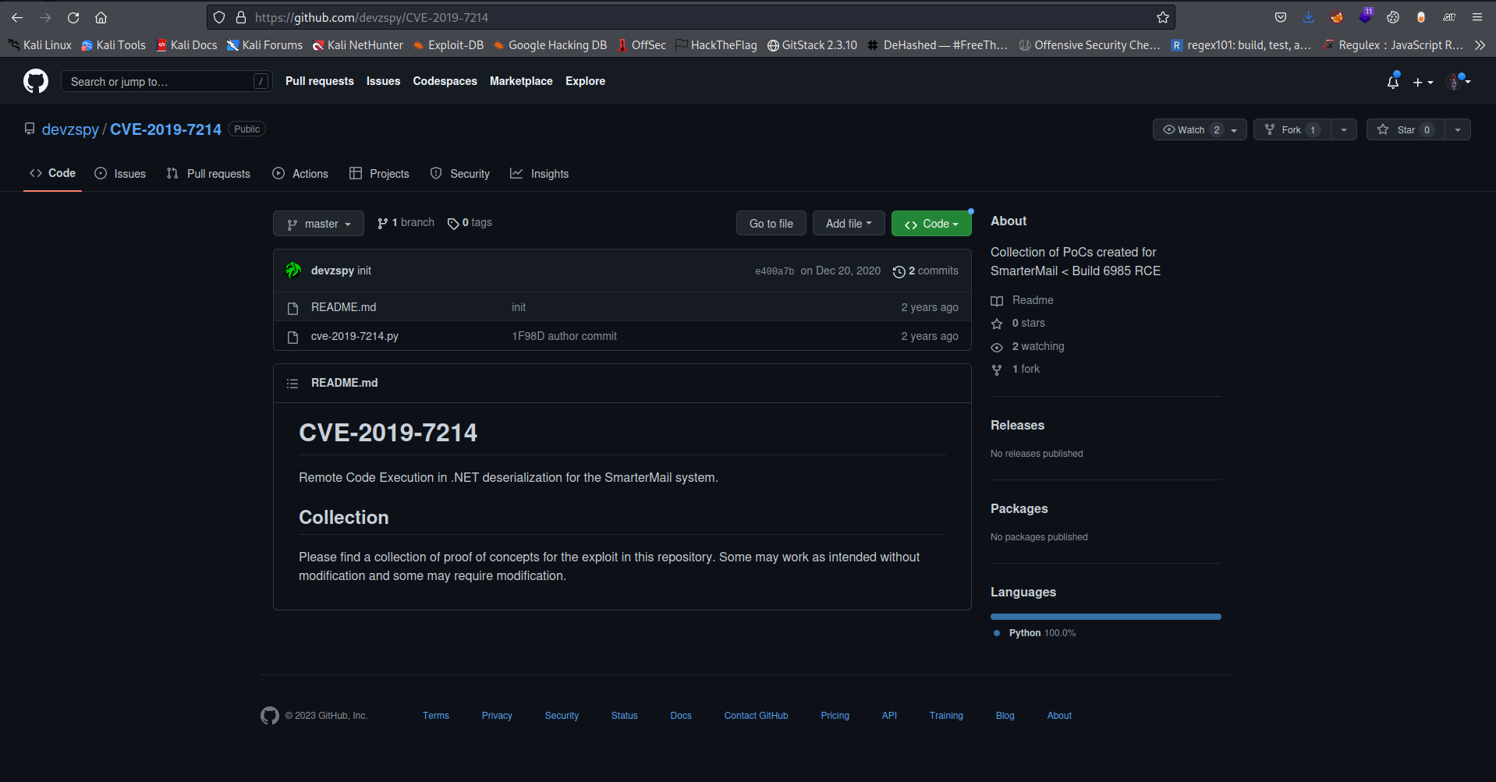Reload the page with refresh icon
The image size is (1496, 782).
pyautogui.click(x=73, y=17)
